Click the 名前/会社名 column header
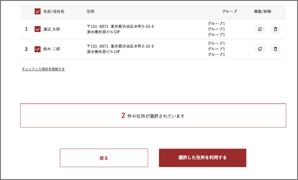The height and width of the screenshot is (180, 298). (54, 11)
